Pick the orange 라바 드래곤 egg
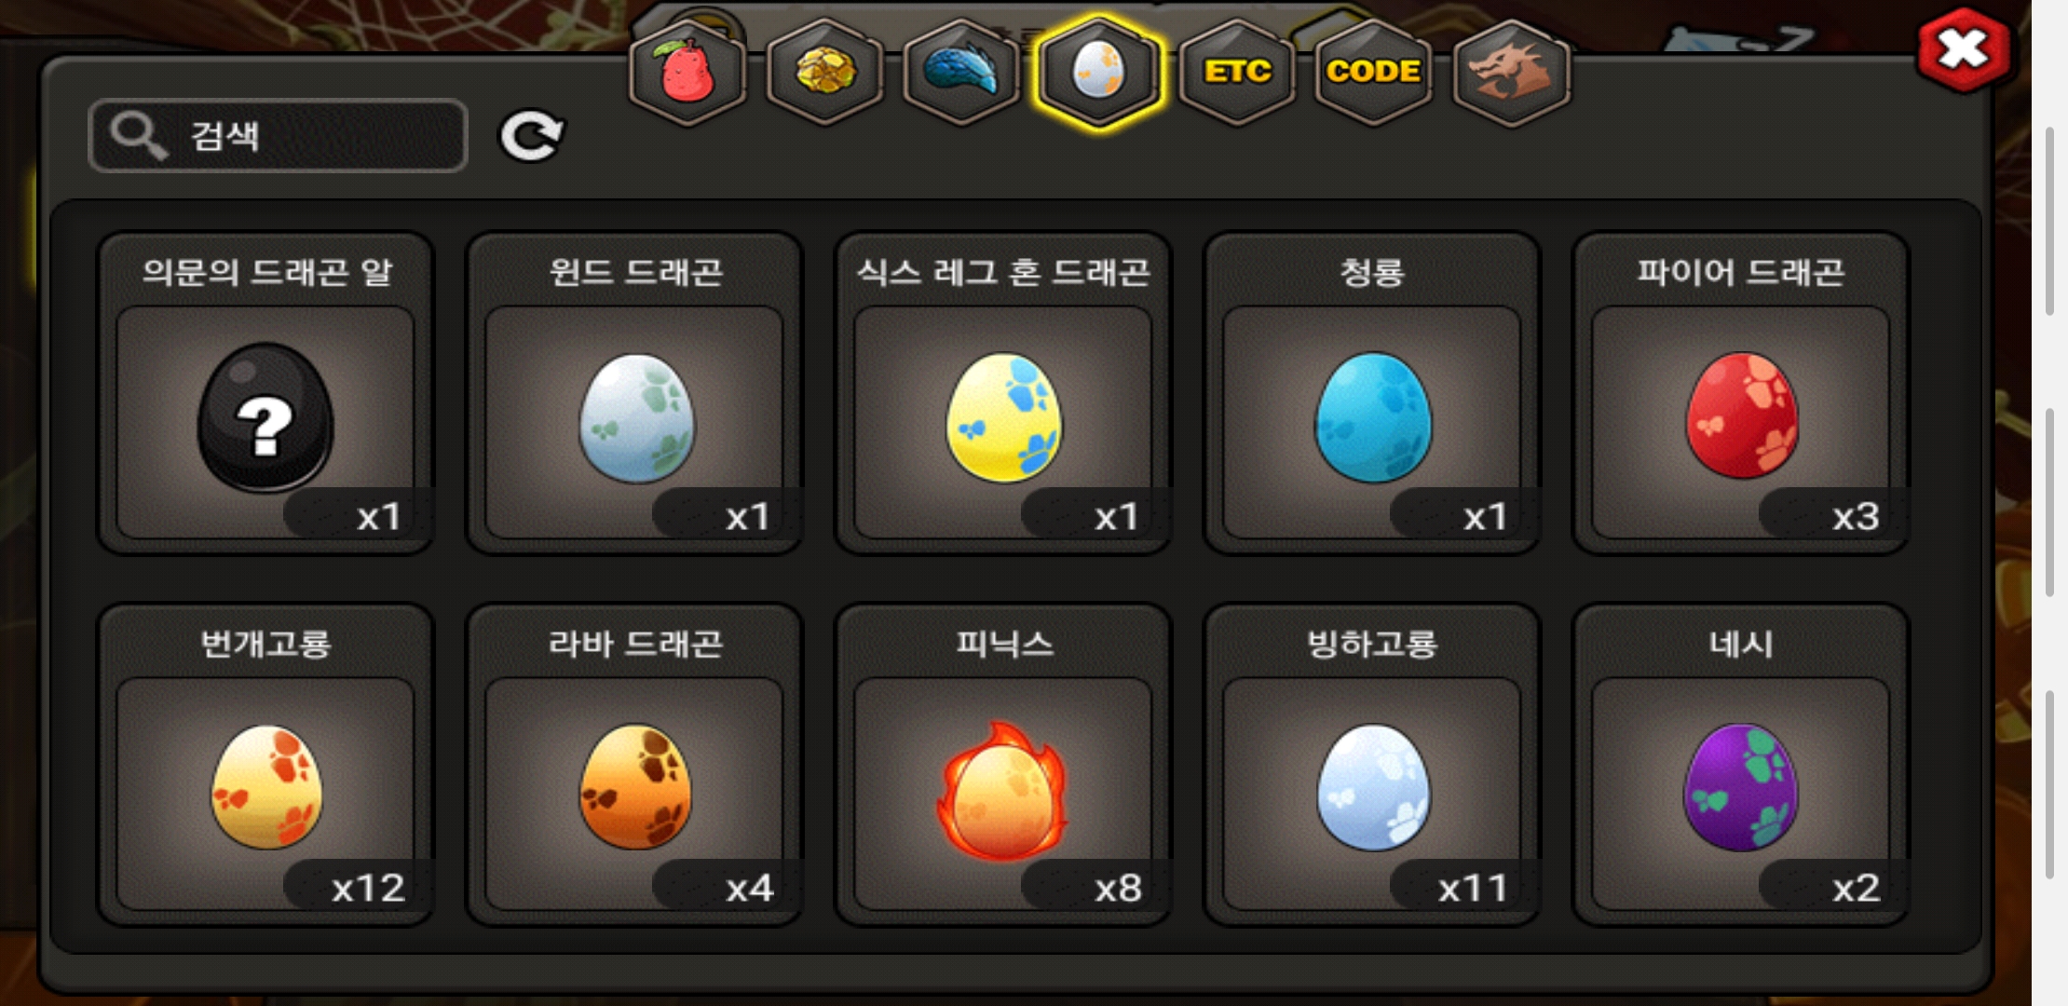Image resolution: width=2068 pixels, height=1006 pixels. click(635, 787)
